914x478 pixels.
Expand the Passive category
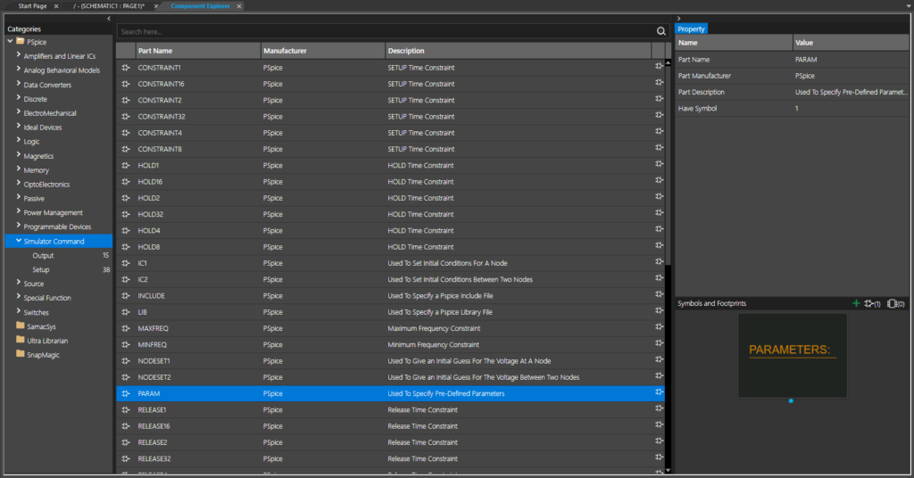point(19,197)
